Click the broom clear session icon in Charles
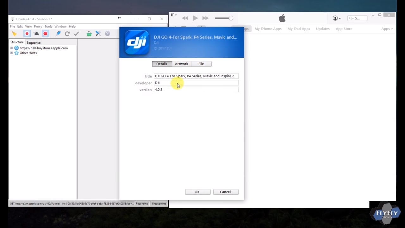Screen dimensions: 405x228 tap(14, 34)
